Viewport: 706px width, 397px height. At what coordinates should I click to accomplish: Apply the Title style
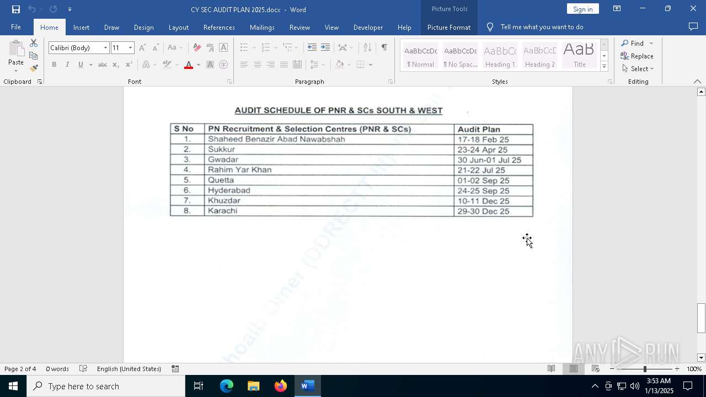(x=579, y=56)
